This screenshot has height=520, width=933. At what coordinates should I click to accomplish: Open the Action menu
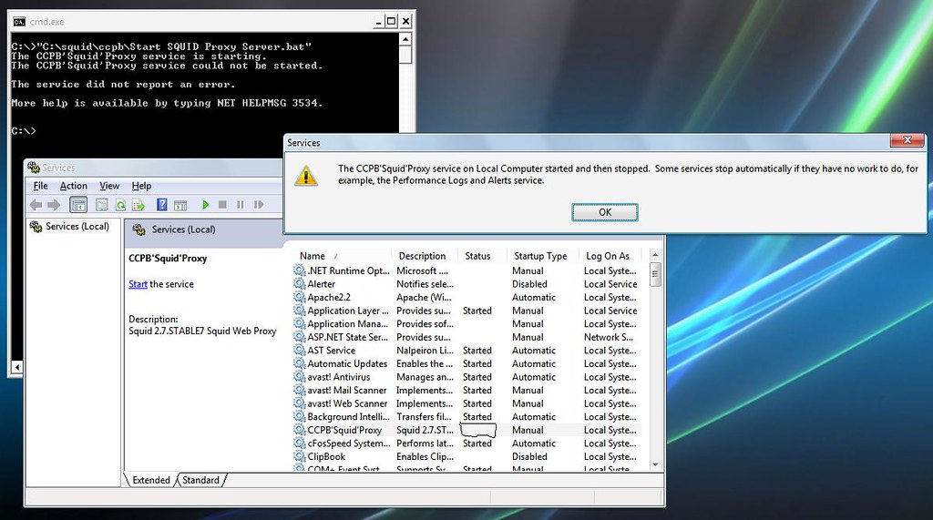pyautogui.click(x=74, y=186)
